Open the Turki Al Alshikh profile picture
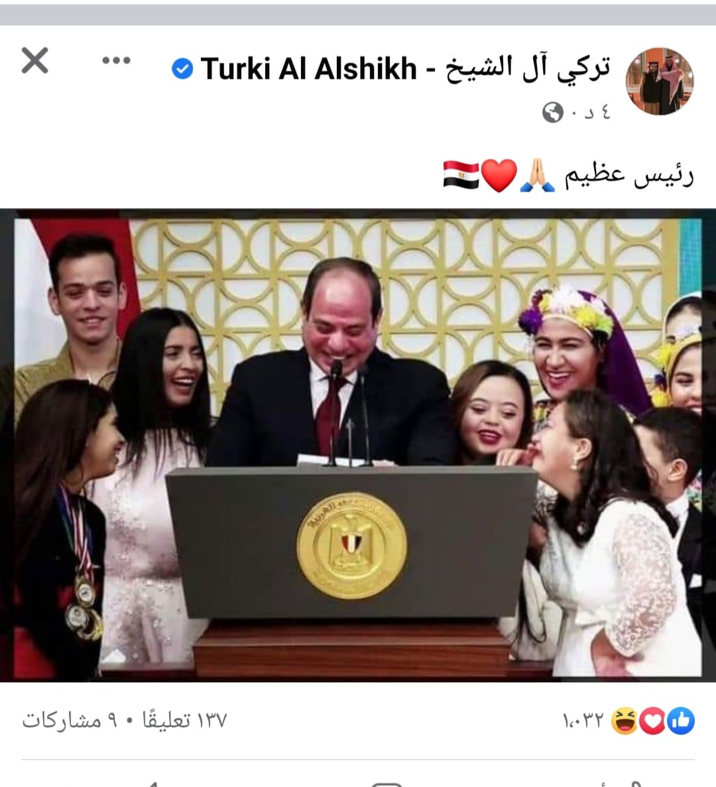The image size is (716, 787). coord(659,82)
